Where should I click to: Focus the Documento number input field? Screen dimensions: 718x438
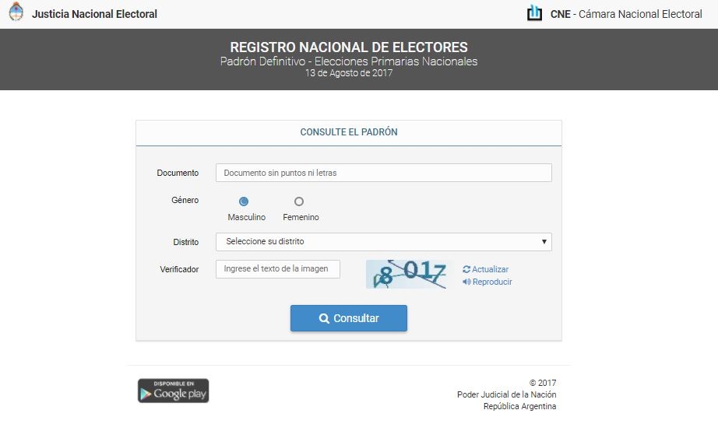tap(383, 173)
